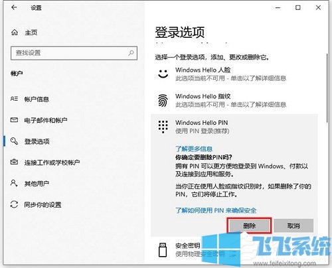Select the Windows Hello 指纹 option
This screenshot has height=268, width=332.
click(x=234, y=100)
